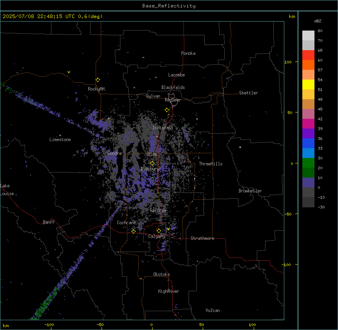Click the Base_Reflectivity title text
The height and width of the screenshot is (330, 338).
coord(169,6)
